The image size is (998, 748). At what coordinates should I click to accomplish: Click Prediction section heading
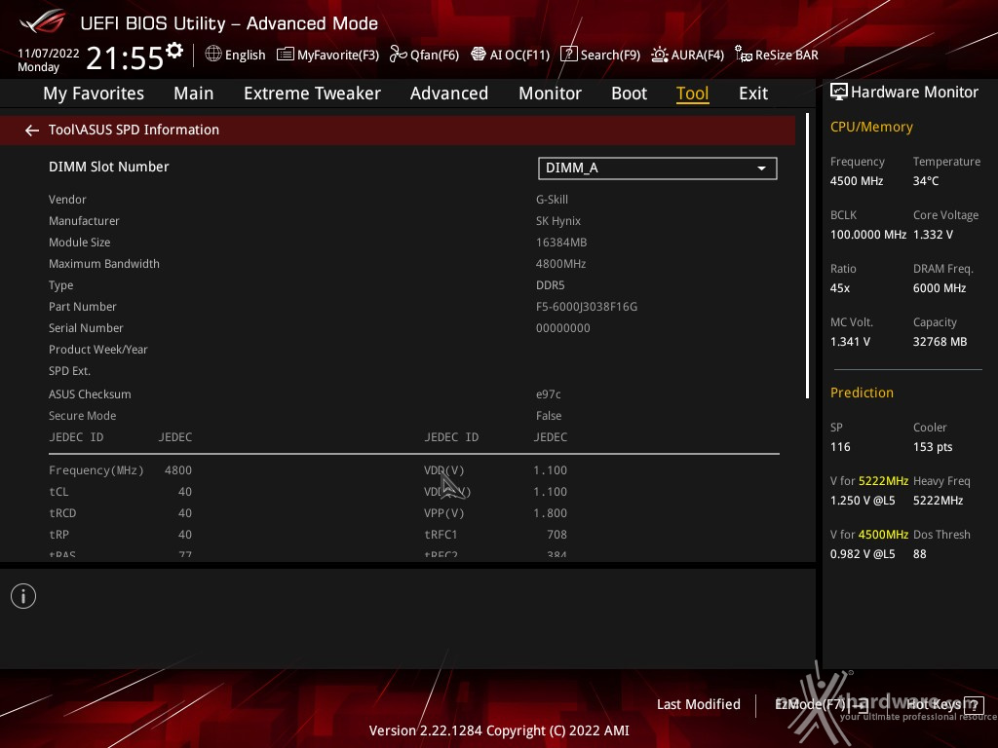862,393
